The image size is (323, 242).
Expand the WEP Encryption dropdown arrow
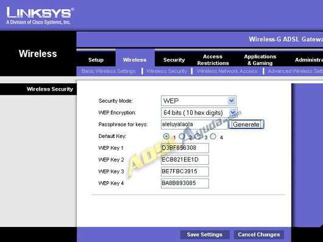pyautogui.click(x=233, y=112)
